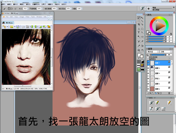Toggle visibility eye of group 1 layer
The height and width of the screenshot is (133, 176).
click(x=148, y=79)
